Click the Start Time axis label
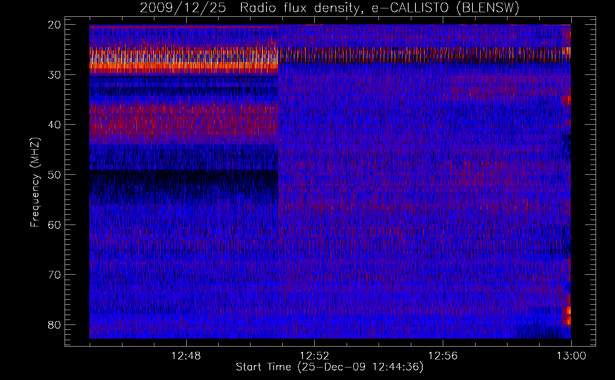This screenshot has height=380, width=615. pos(330,367)
